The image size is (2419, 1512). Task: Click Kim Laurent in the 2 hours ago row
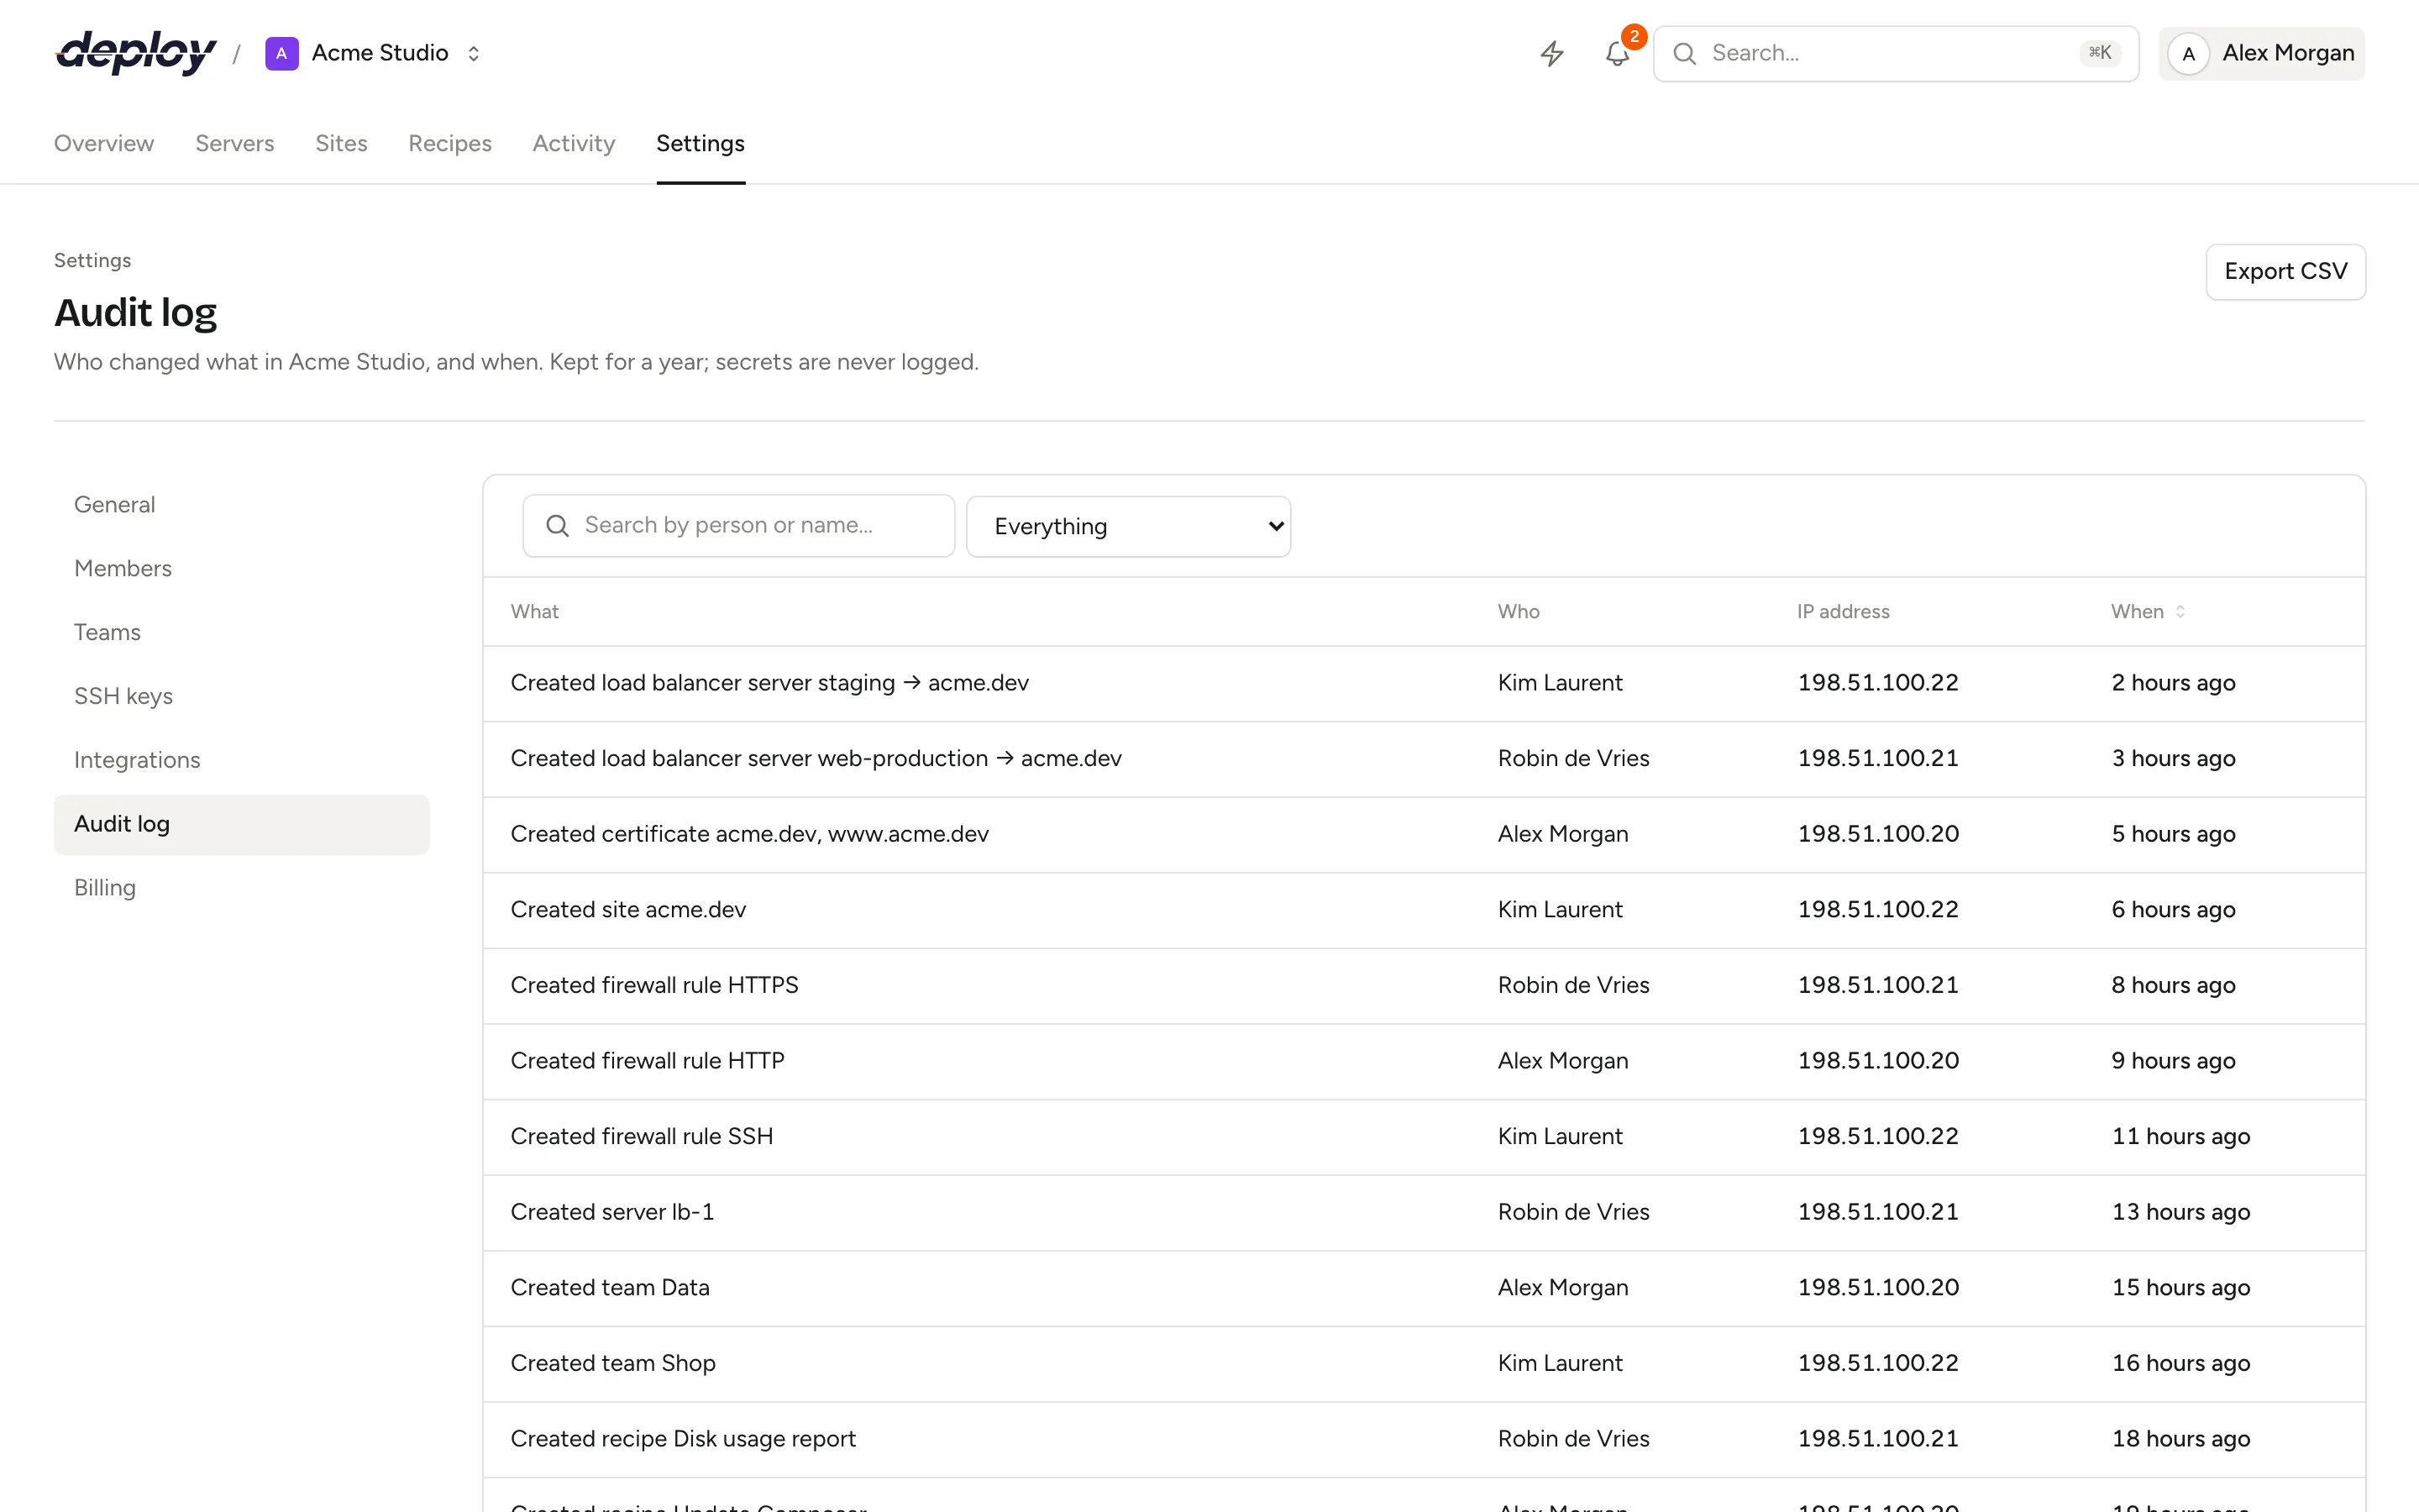click(1560, 683)
